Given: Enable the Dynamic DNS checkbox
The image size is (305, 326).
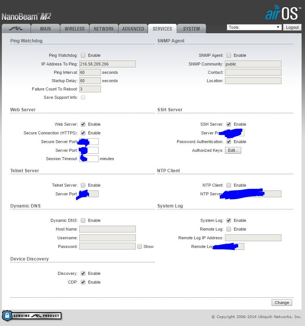Looking at the screenshot, I should (x=83, y=220).
